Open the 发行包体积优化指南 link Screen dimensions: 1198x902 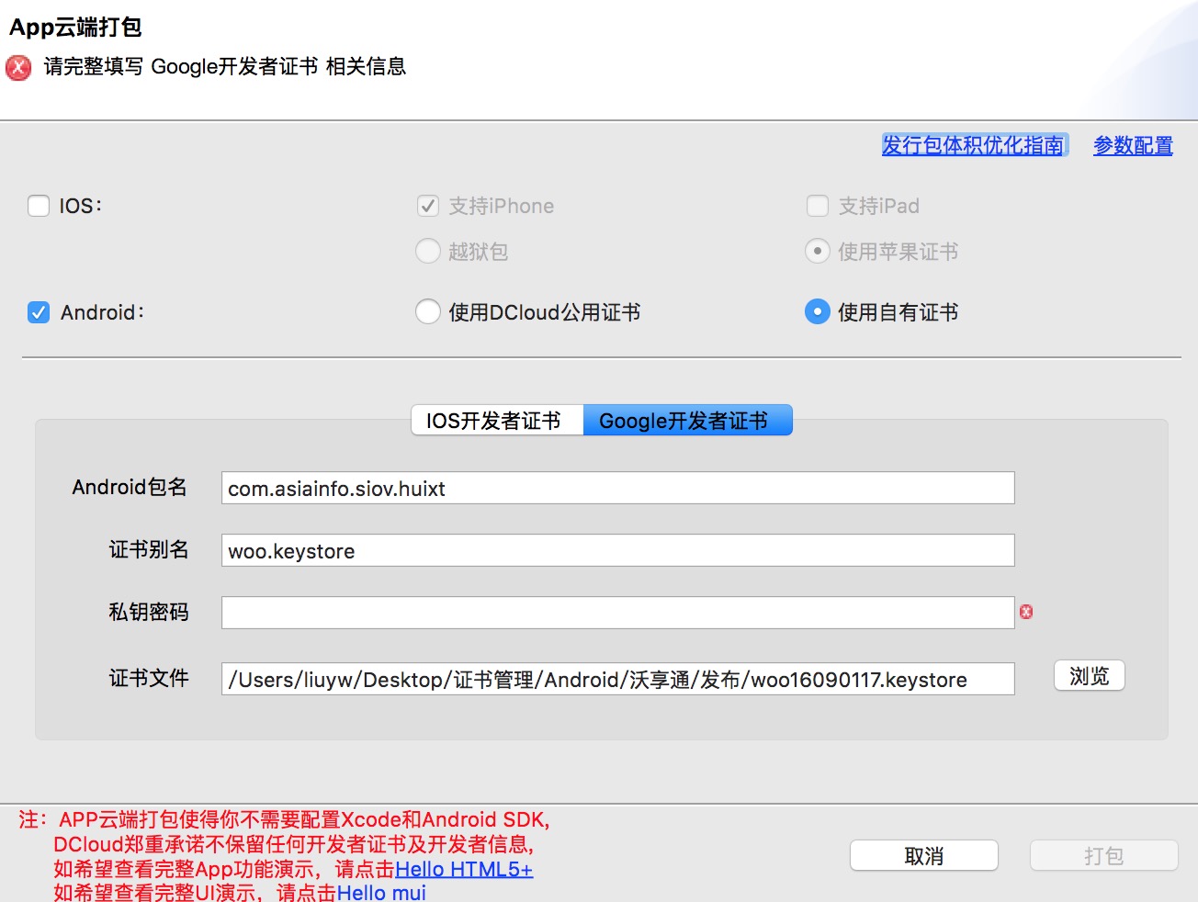click(973, 145)
